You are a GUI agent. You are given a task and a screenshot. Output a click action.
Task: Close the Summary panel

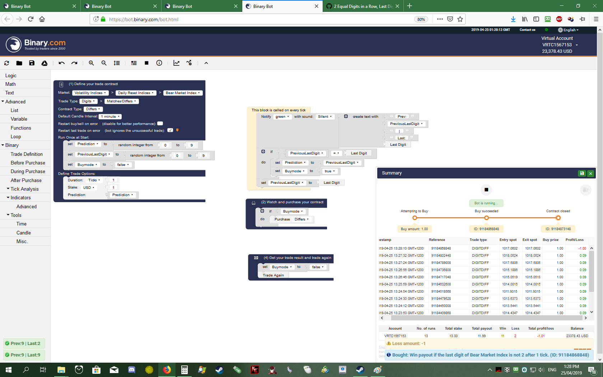tap(590, 173)
